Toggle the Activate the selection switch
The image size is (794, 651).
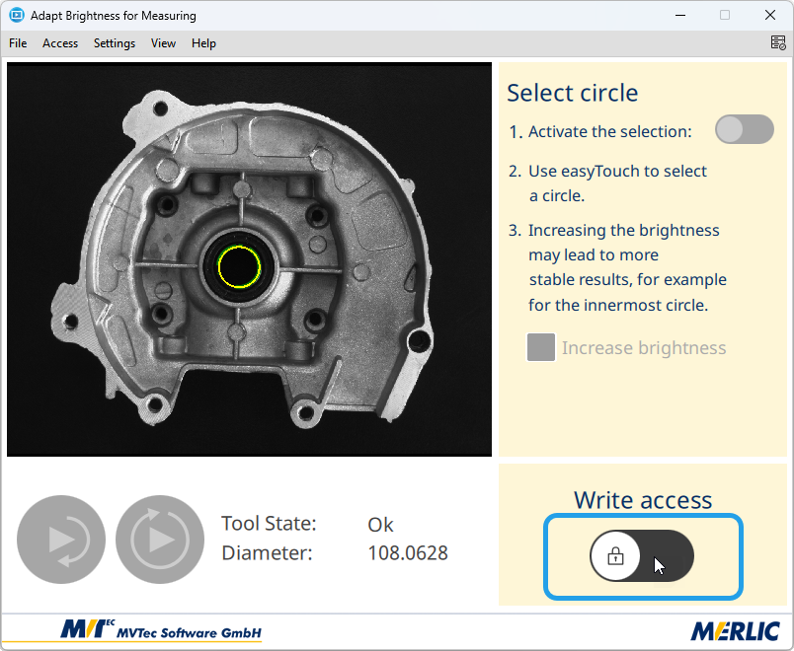pyautogui.click(x=744, y=129)
